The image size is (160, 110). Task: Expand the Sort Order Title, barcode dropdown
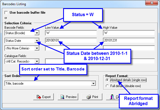click(x=93, y=84)
